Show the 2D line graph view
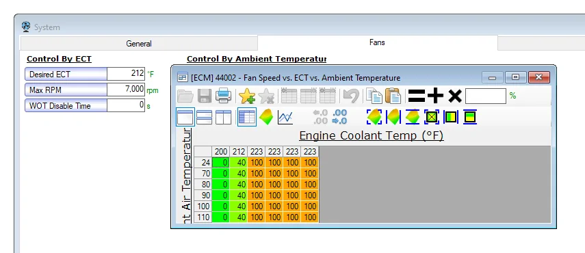The image size is (585, 253). [x=285, y=118]
